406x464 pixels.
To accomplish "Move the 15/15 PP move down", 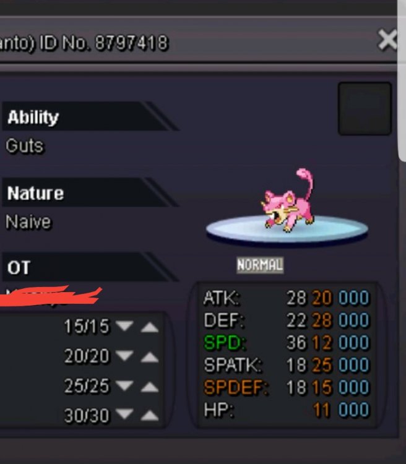I will coord(124,326).
